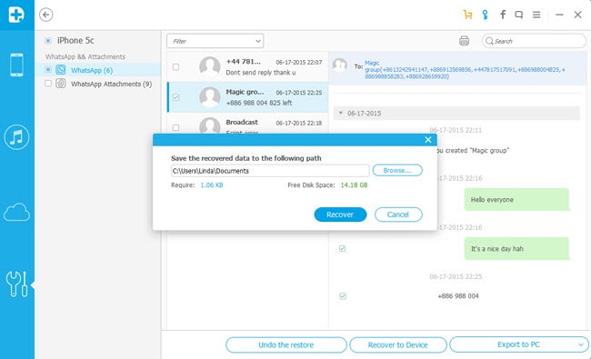Click the WhatsApp Attachments paperclip icon
The image size is (591, 359).
tap(61, 84)
